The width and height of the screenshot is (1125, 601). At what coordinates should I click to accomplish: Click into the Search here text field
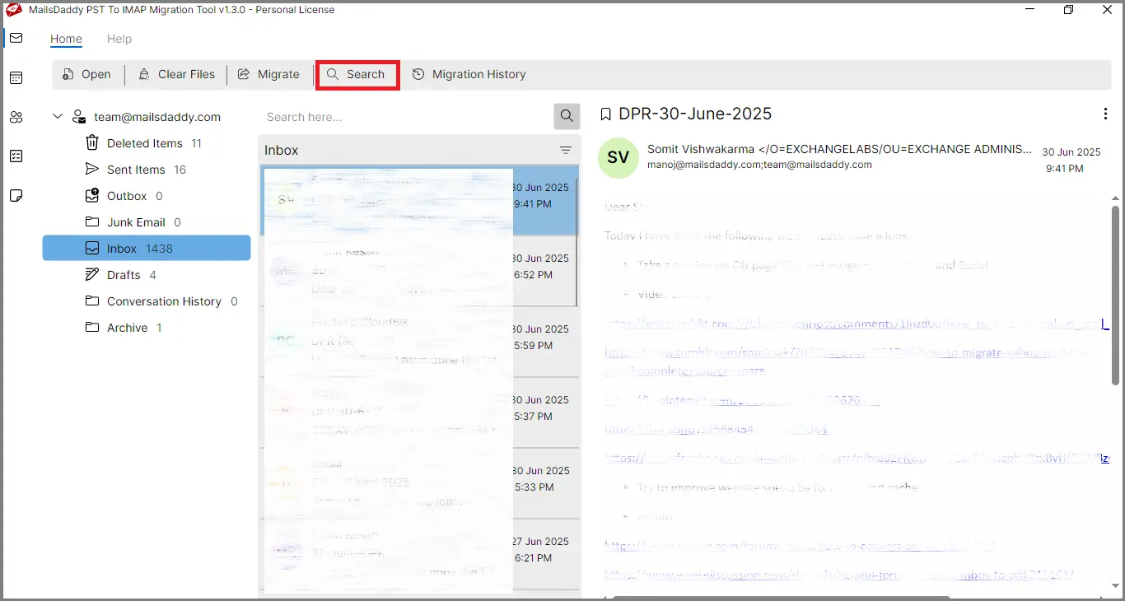(x=405, y=117)
